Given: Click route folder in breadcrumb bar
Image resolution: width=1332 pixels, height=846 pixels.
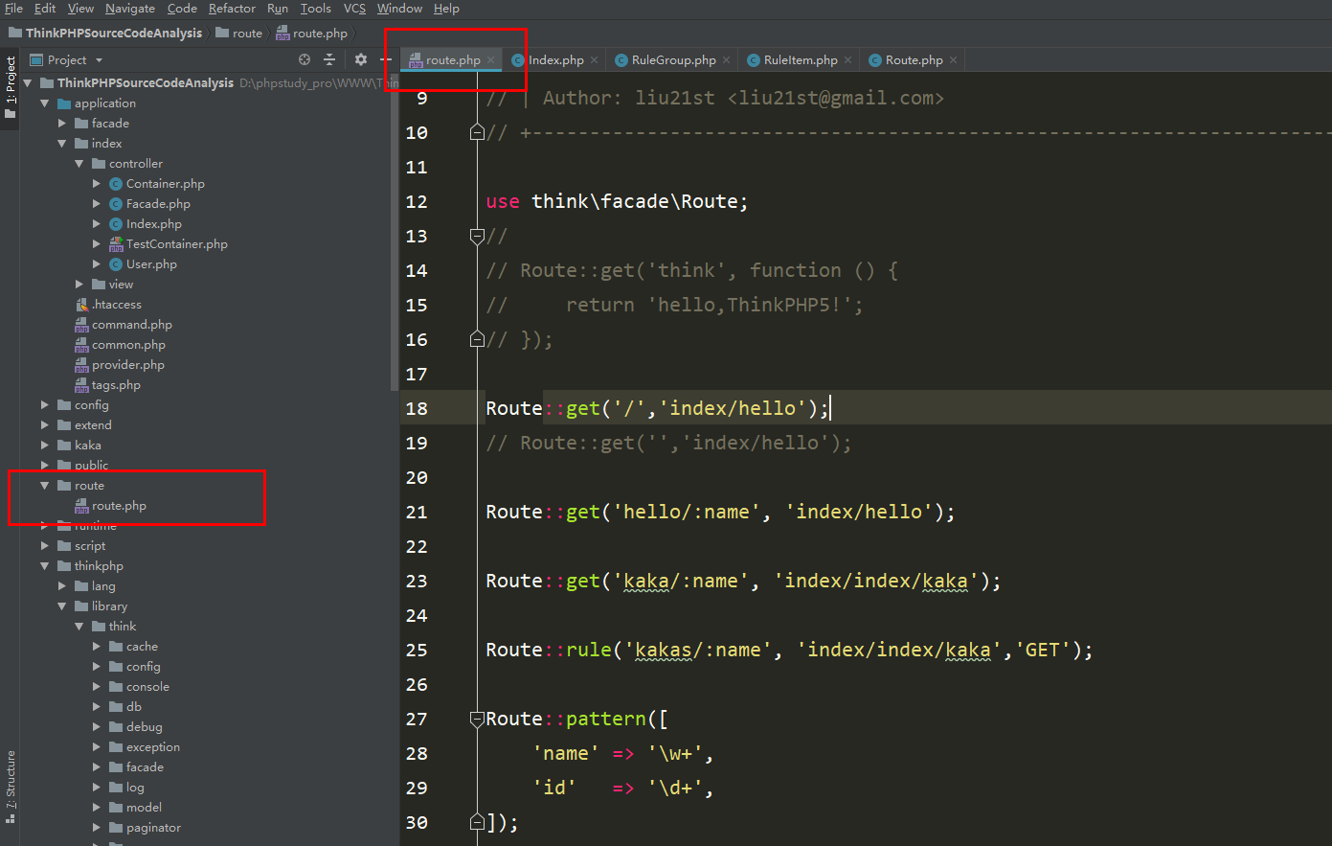Looking at the screenshot, I should (x=246, y=34).
